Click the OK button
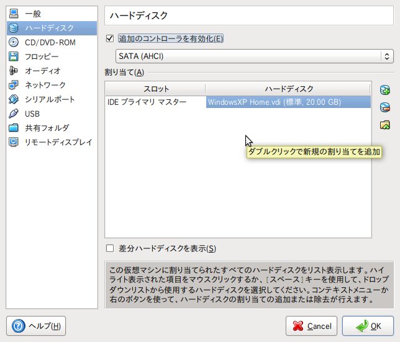Image resolution: width=400 pixels, height=342 pixels. coord(368,326)
